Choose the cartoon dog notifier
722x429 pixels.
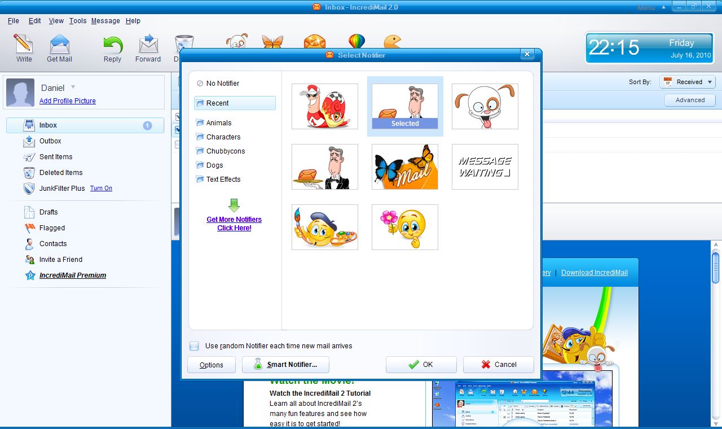click(x=485, y=106)
